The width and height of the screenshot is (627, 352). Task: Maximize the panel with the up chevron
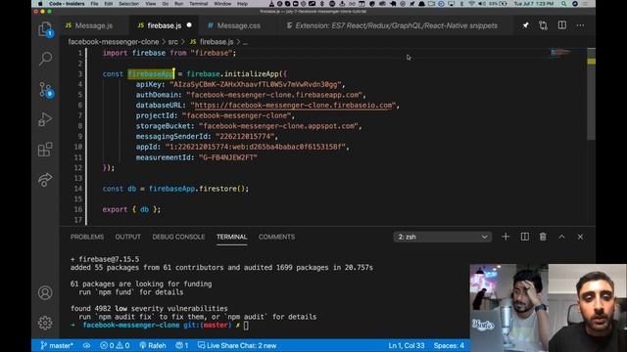(x=561, y=237)
